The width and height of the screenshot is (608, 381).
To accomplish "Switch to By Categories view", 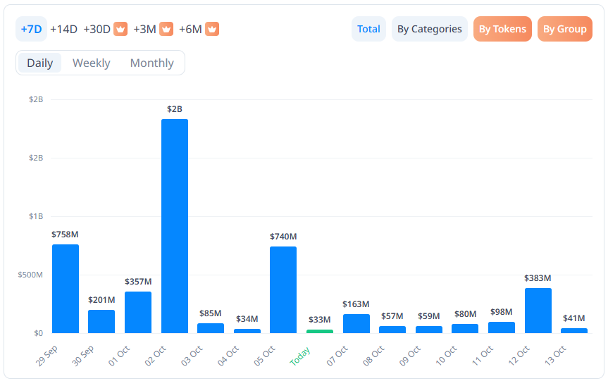I will (430, 29).
